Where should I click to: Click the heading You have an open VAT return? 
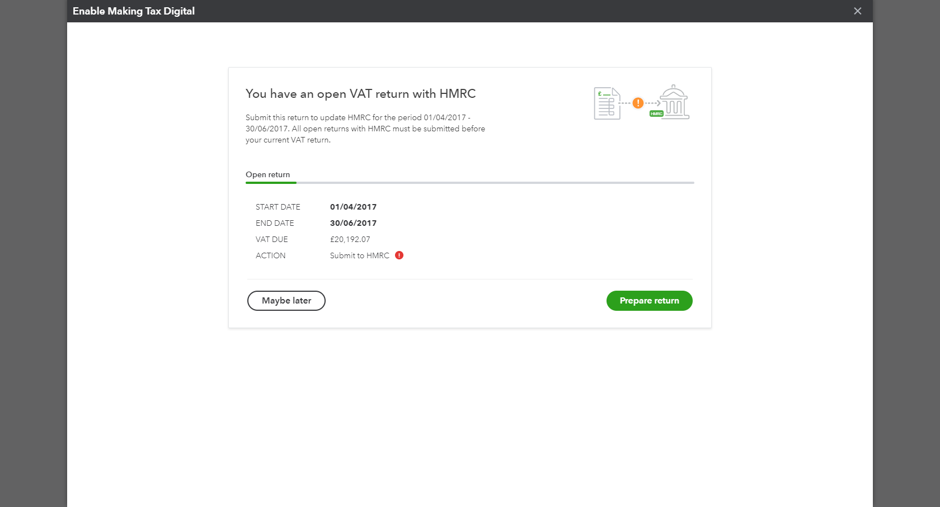click(x=361, y=94)
